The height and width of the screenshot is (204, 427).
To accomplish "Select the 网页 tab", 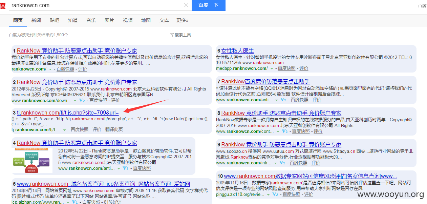I will point(18,20).
